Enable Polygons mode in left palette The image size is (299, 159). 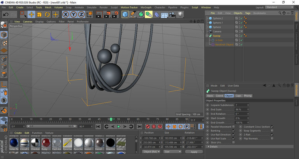4,74
